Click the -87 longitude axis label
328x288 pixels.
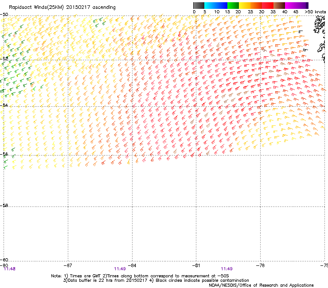(68, 265)
